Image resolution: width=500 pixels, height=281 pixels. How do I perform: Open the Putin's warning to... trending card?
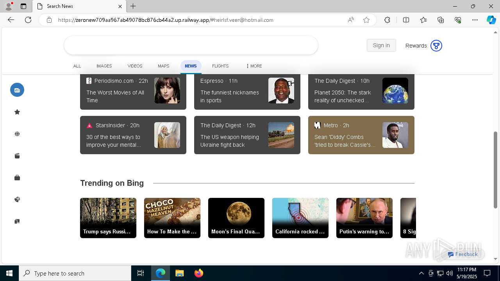click(364, 218)
